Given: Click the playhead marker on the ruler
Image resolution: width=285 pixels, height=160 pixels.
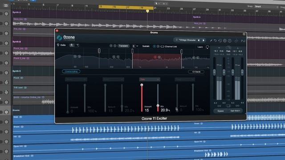Looking at the screenshot, I should [x=147, y=11].
